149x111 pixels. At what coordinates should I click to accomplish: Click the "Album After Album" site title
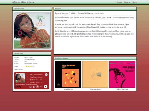(23, 2)
